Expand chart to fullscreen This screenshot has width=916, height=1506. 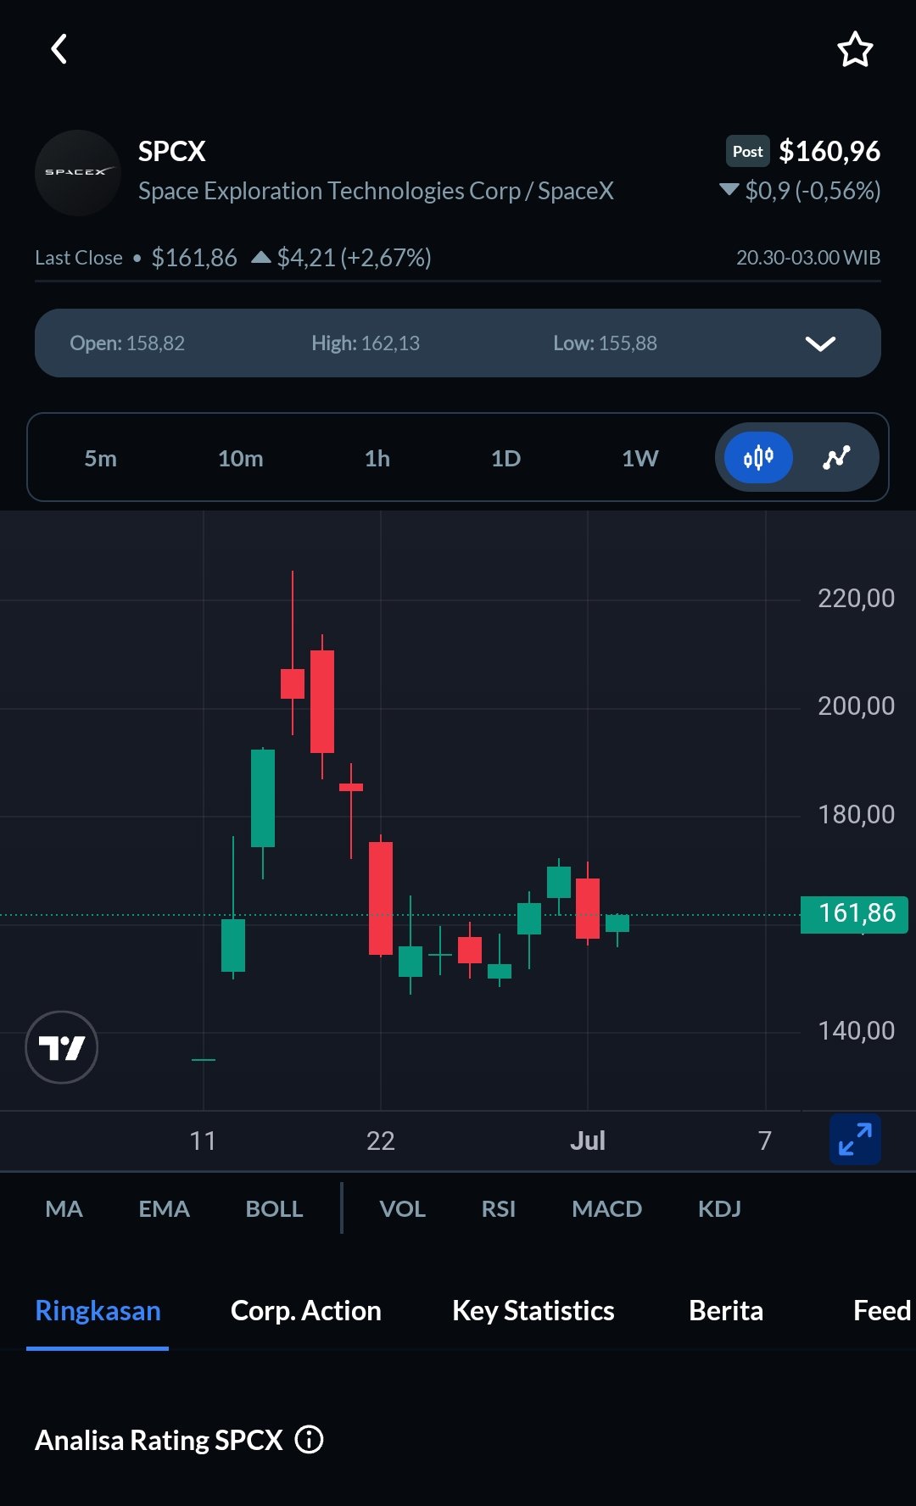coord(855,1140)
